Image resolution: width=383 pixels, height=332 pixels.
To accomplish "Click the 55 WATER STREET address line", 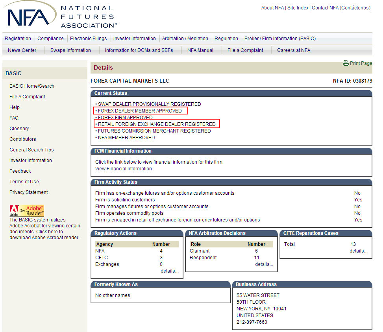I will coord(258,295).
